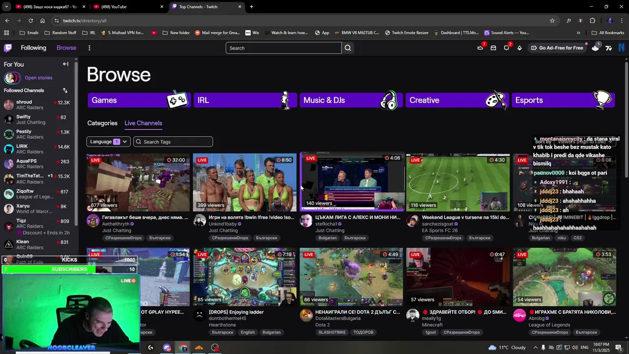Click the Search Tags field

click(173, 142)
